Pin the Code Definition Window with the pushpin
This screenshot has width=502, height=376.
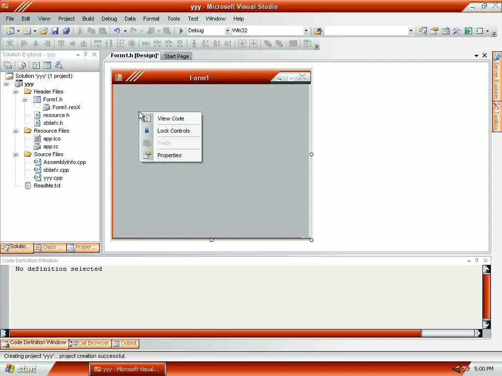477,260
